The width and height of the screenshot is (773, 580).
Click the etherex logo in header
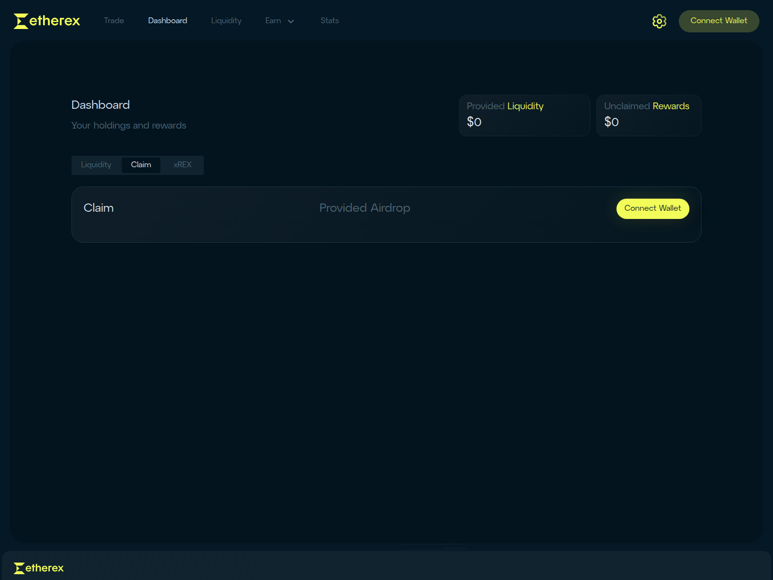47,21
